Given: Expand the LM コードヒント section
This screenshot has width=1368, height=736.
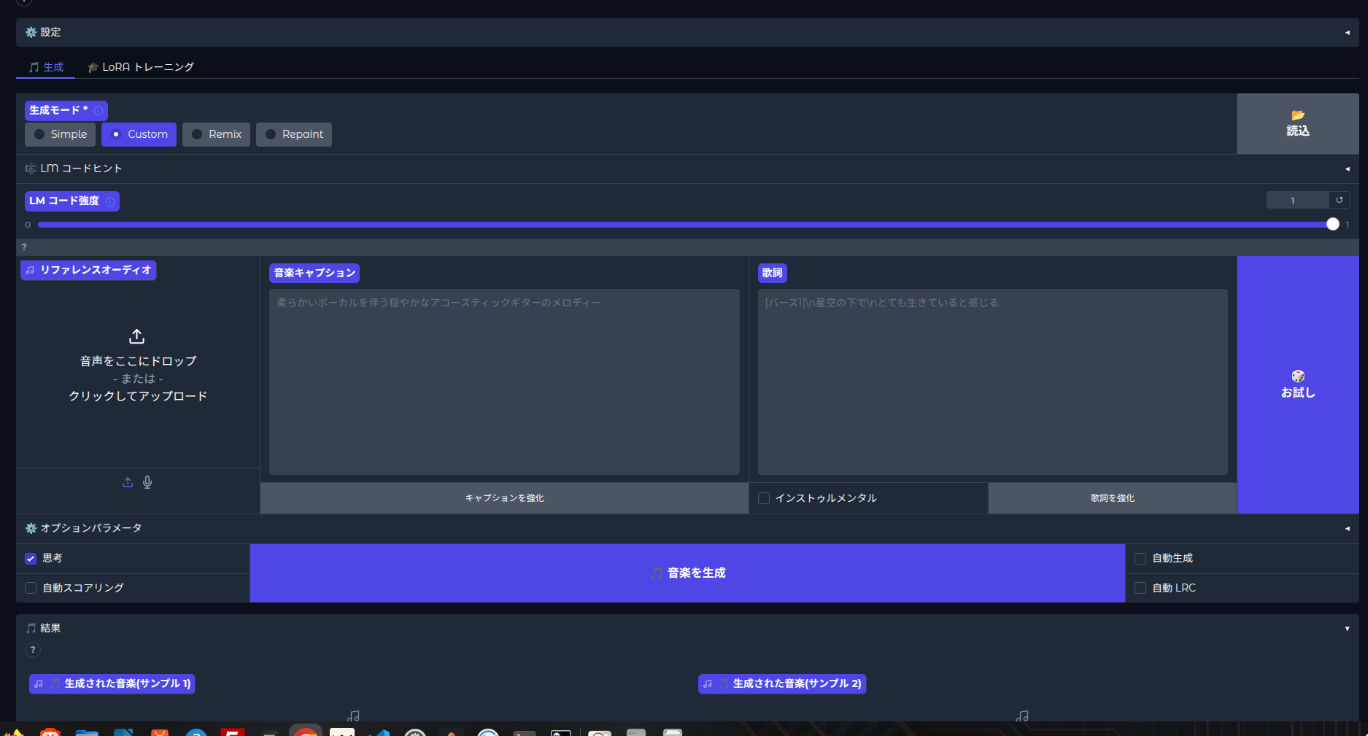Looking at the screenshot, I should (687, 168).
